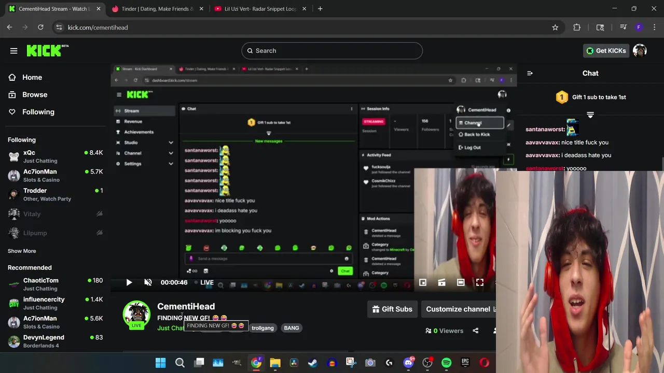Expand the Show More following list
Screen dimensions: 664x373
point(22,251)
